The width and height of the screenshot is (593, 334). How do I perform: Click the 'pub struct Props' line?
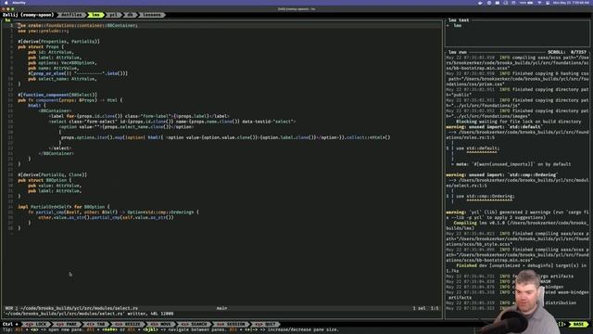coord(41,47)
